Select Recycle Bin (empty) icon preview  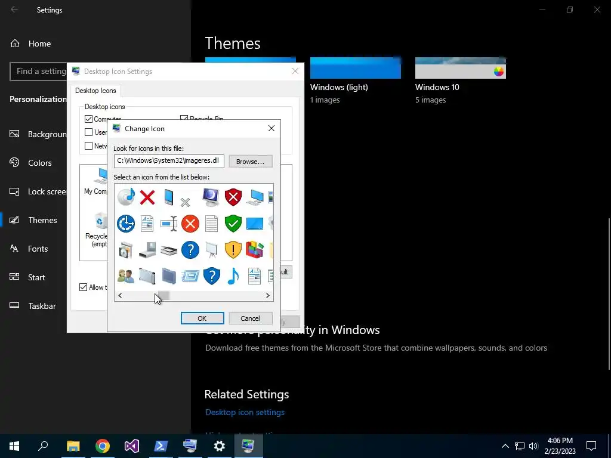click(96, 230)
